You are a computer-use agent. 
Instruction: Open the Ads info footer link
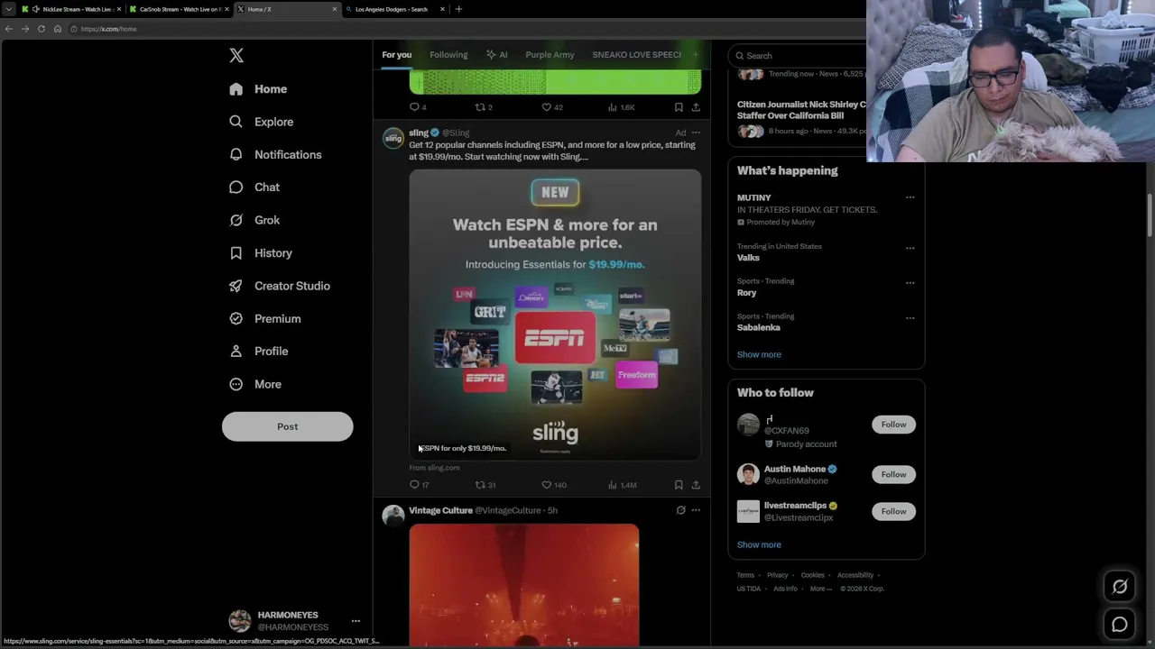785,589
